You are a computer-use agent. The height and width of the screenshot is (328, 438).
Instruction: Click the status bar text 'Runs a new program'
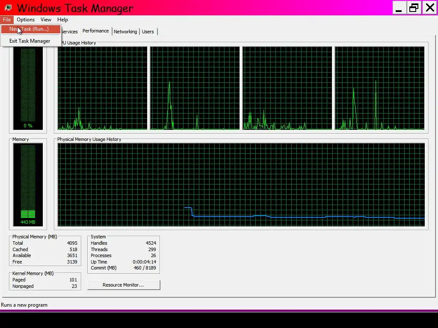point(24,305)
